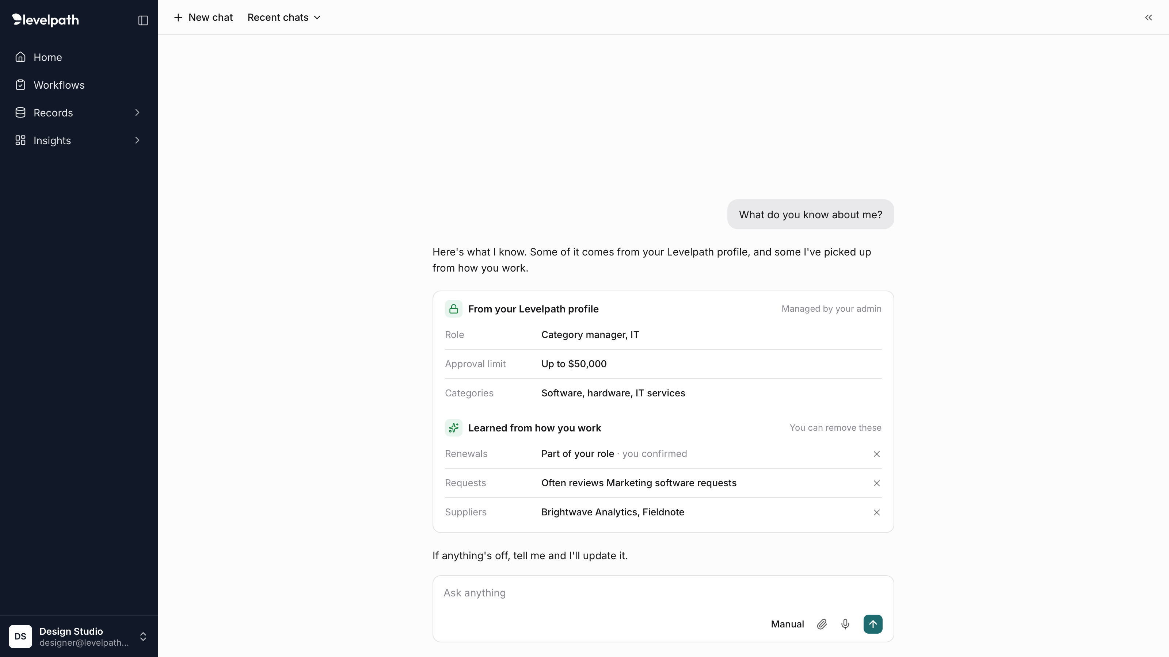Click the sparkle icon by Learned from how you work
The width and height of the screenshot is (1169, 657).
point(453,427)
